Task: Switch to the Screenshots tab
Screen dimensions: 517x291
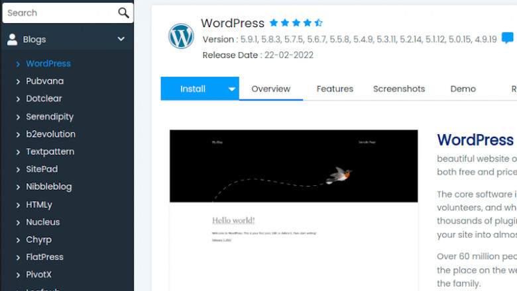Action: pyautogui.click(x=399, y=89)
